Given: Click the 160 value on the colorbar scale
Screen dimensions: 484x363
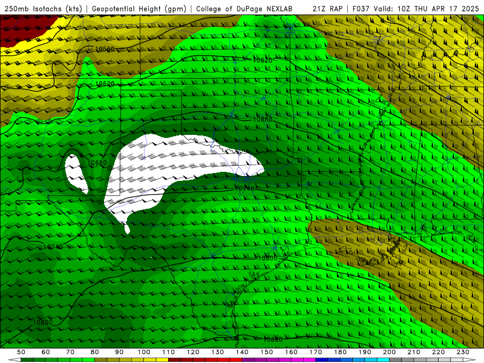Looking at the screenshot, I should [291, 352].
